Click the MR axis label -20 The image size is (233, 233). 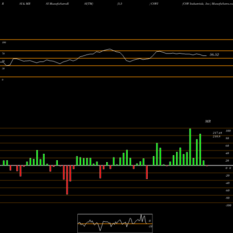(x=227, y=176)
